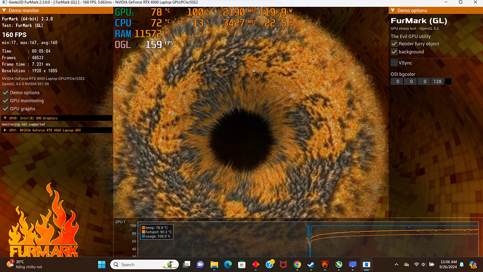
Task: Click the 160 FPS readout
Action: coord(14,35)
